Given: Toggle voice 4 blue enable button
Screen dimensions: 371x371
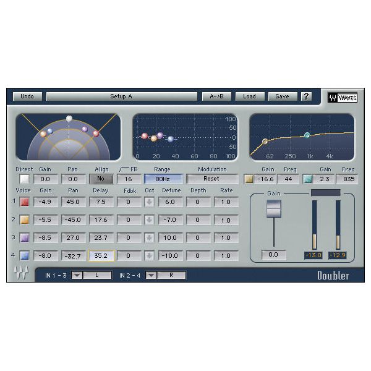Looking at the screenshot, I should coord(24,255).
